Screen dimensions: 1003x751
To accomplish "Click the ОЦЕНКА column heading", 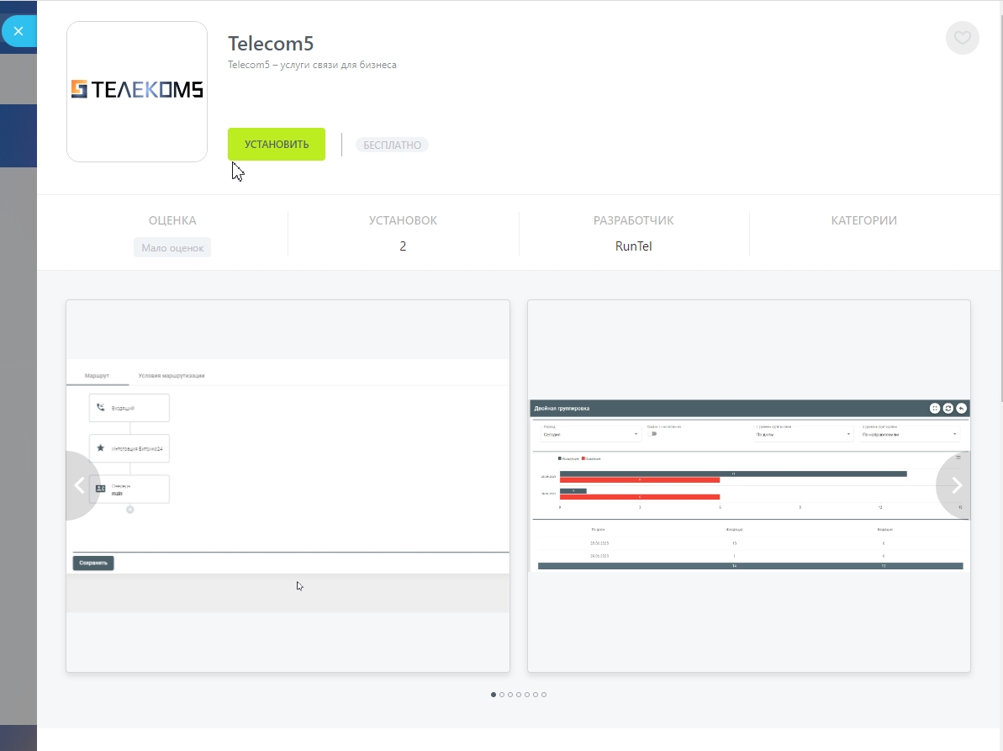I will [172, 220].
